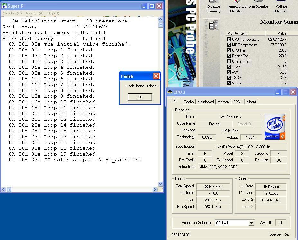Uncheck the CPU Fan monitor item
The width and height of the screenshot is (298, 240).
point(229,50)
